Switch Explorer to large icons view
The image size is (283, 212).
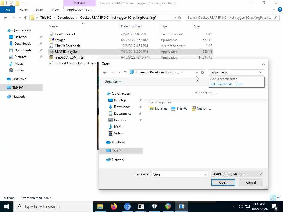[279, 198]
